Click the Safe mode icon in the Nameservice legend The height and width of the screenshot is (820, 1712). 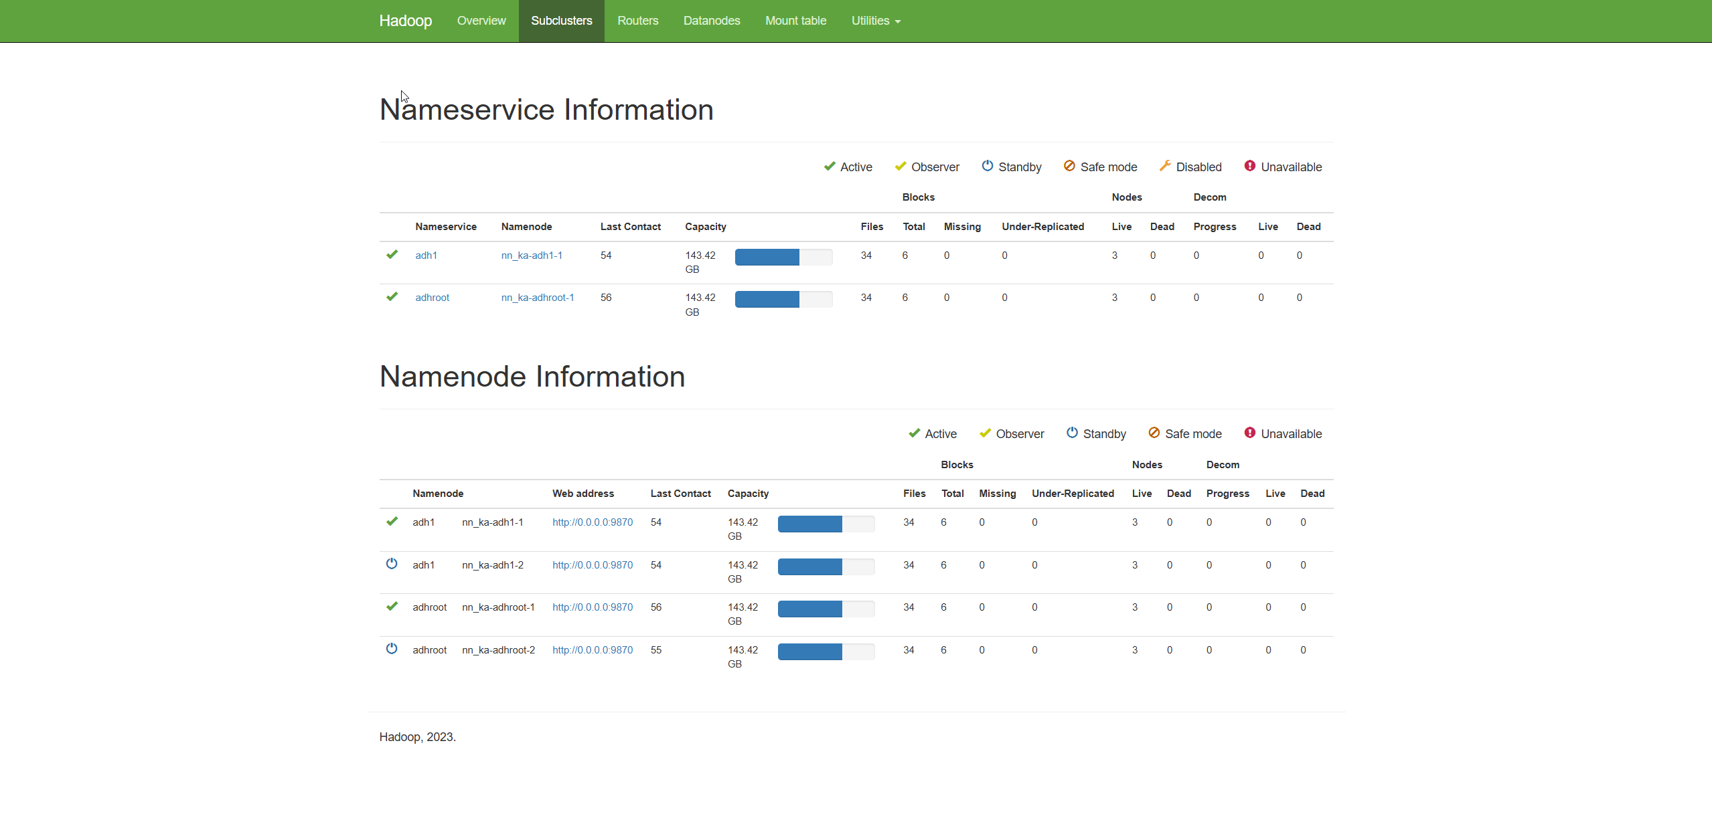pos(1069,167)
